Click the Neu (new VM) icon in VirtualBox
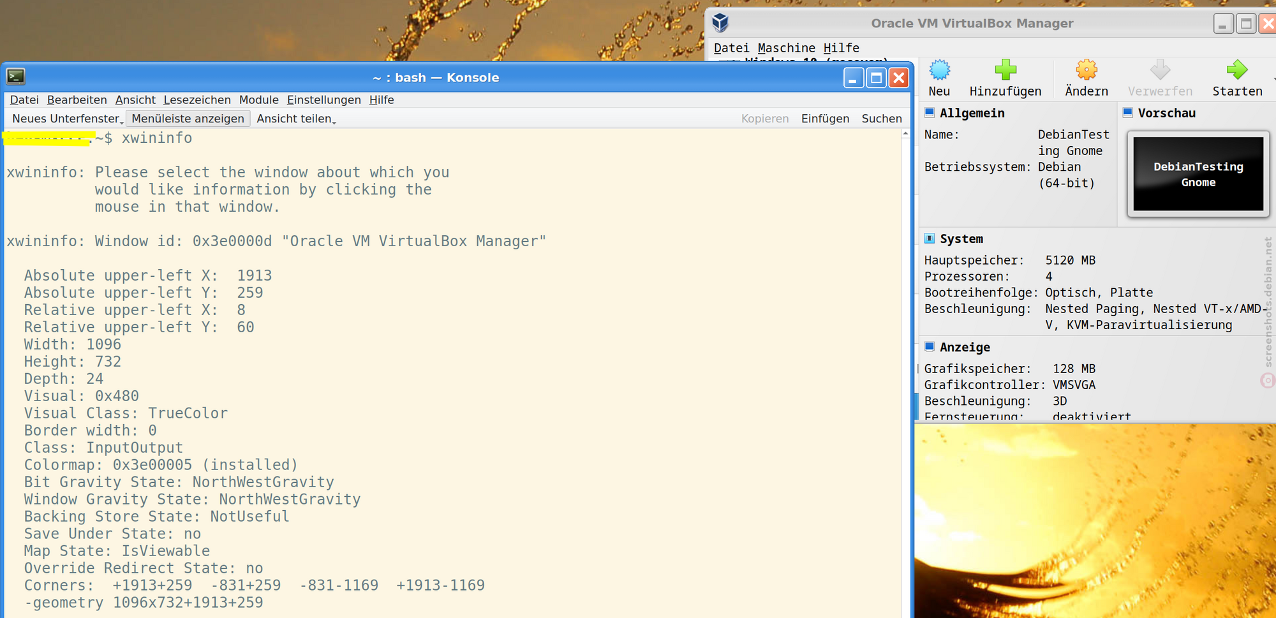 pos(939,70)
